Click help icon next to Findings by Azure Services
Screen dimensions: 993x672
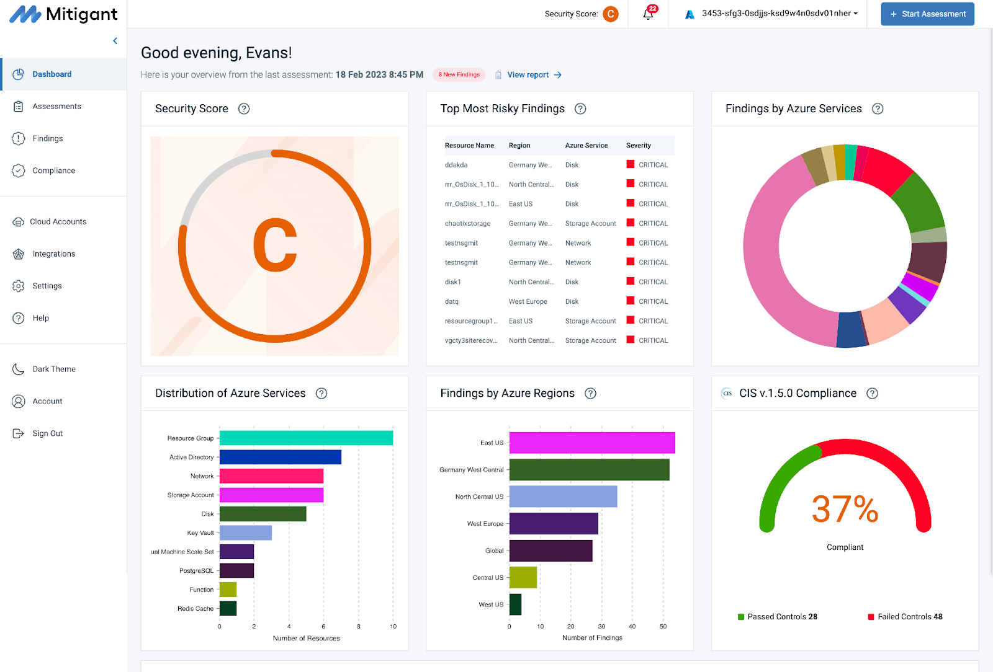click(x=878, y=109)
